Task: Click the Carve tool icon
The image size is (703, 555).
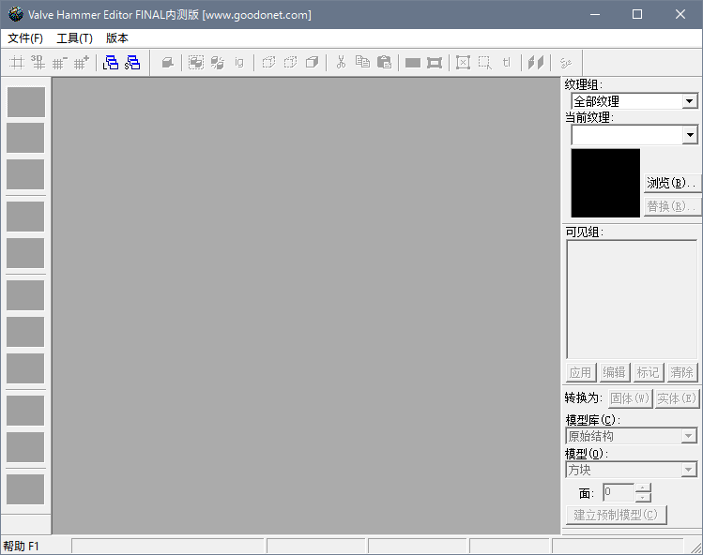Action: pos(168,62)
